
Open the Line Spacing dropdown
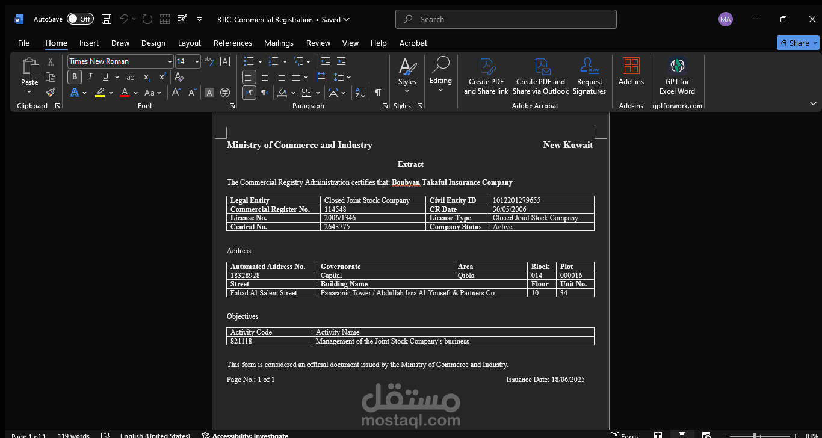(342, 77)
